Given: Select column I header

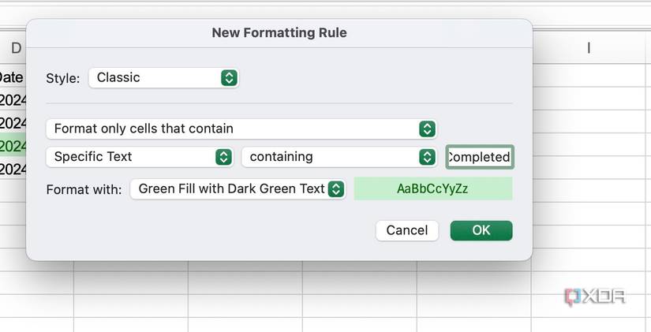Looking at the screenshot, I should 589,49.
